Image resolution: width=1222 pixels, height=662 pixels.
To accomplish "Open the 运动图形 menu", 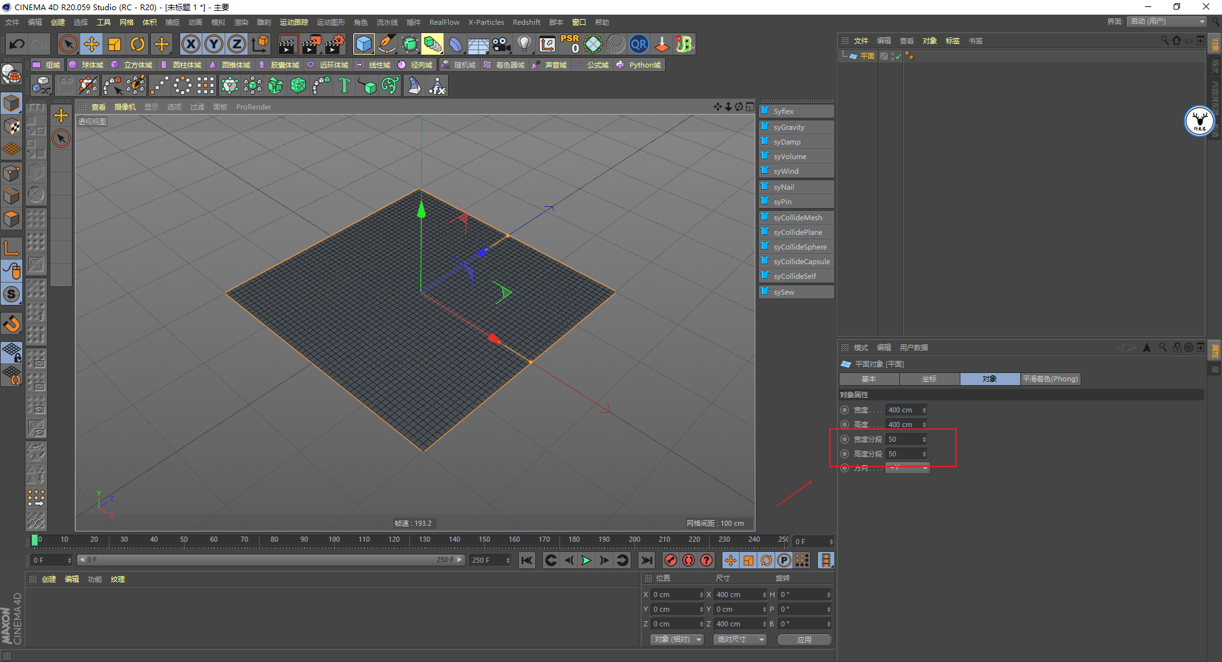I will [x=330, y=22].
